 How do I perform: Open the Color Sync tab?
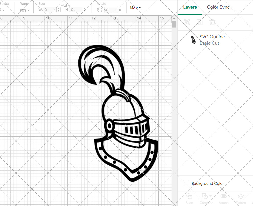(x=218, y=7)
